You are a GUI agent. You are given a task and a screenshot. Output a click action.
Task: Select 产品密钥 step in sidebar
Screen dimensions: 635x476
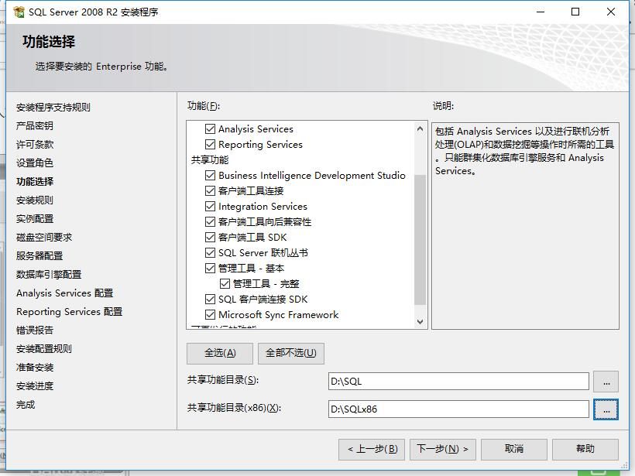pos(34,126)
